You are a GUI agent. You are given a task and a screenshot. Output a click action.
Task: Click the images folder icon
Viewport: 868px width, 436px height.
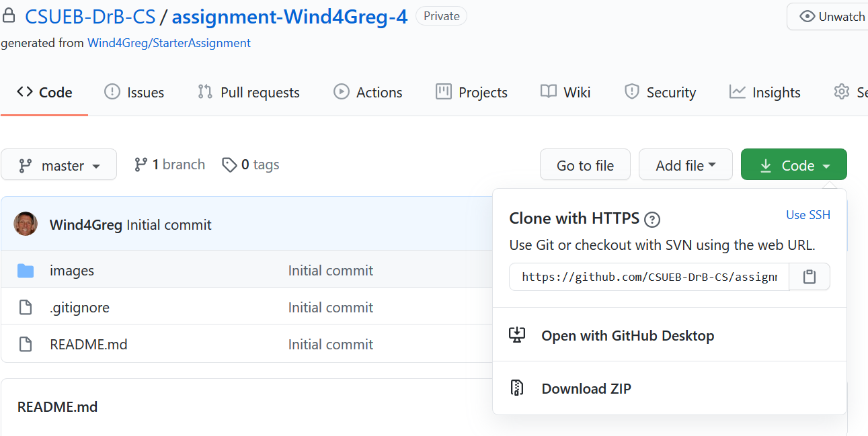click(x=26, y=271)
